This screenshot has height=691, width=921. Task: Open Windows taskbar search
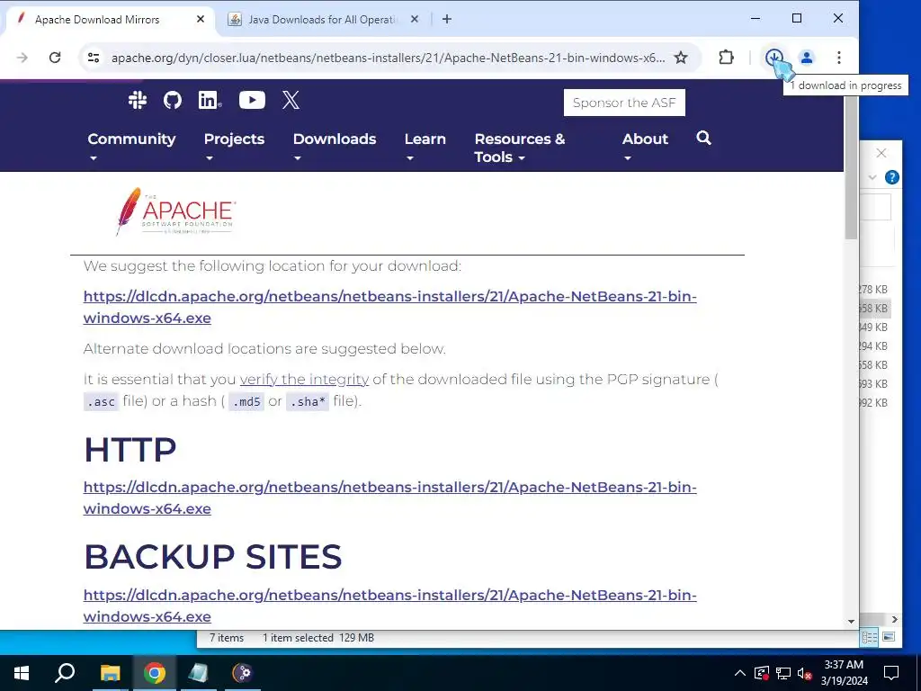65,673
